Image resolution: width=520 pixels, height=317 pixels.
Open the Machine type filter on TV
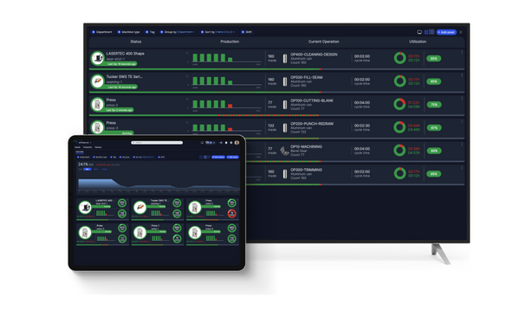129,32
